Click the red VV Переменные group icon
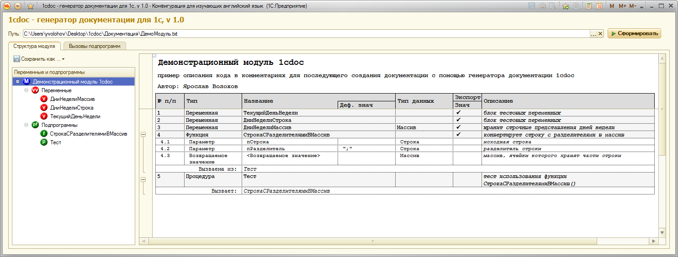 coord(35,90)
